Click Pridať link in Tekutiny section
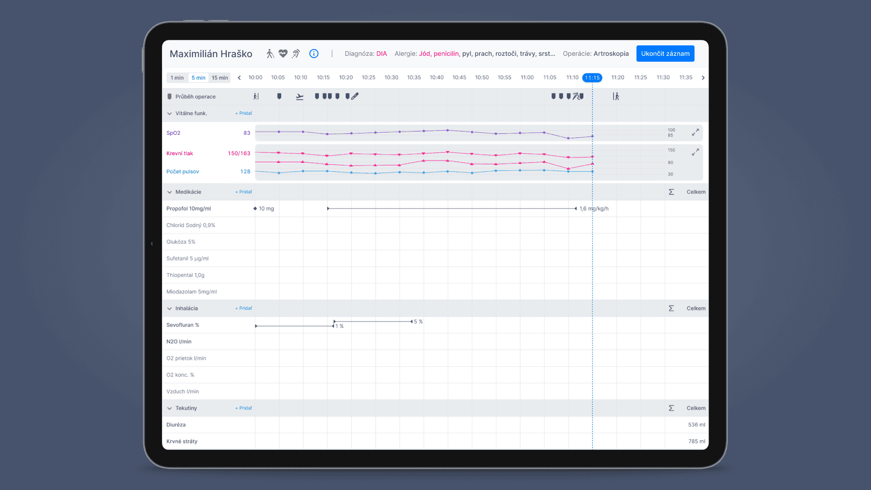Viewport: 871px width, 490px height. click(x=244, y=408)
